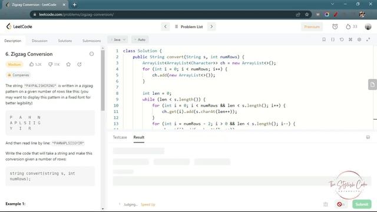
Task: Go to next problem arrow
Action: pos(211,26)
